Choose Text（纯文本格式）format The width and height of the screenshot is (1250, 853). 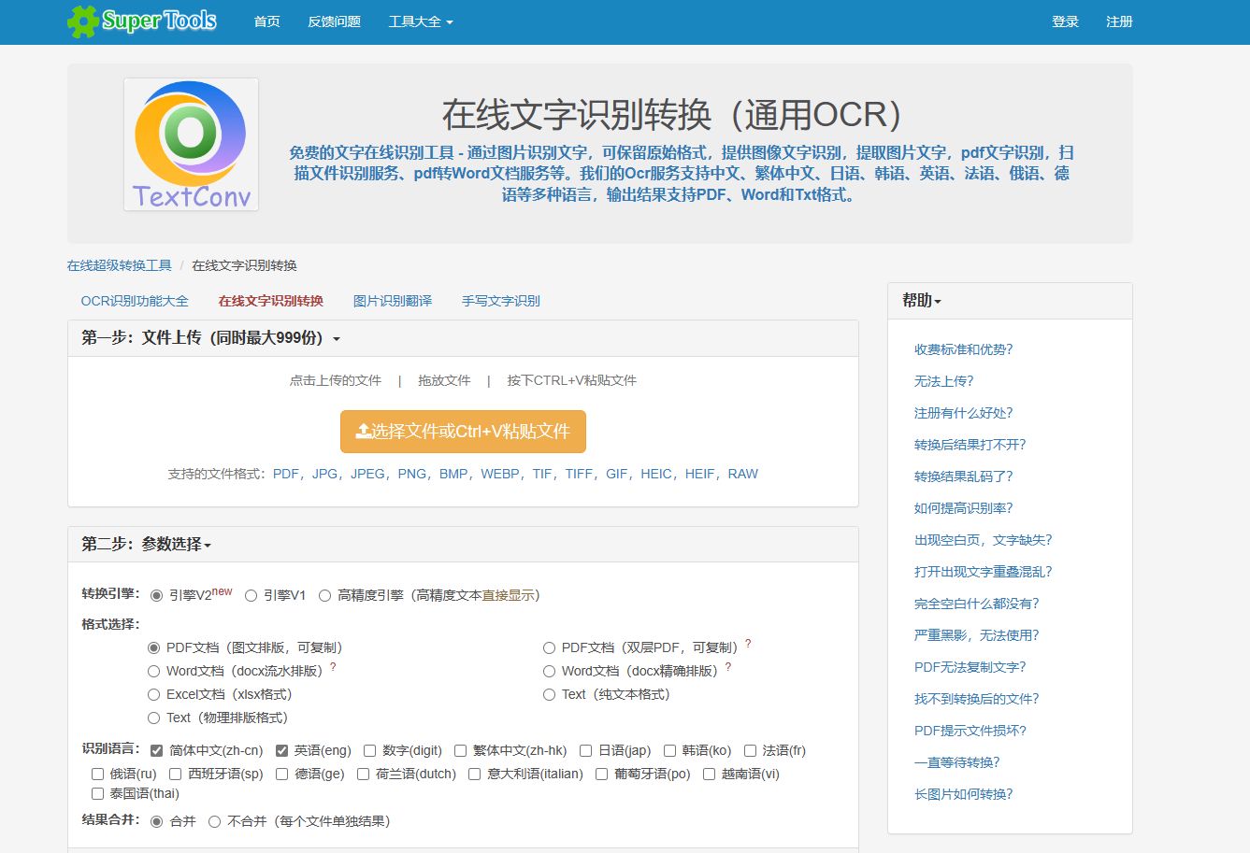pos(549,694)
